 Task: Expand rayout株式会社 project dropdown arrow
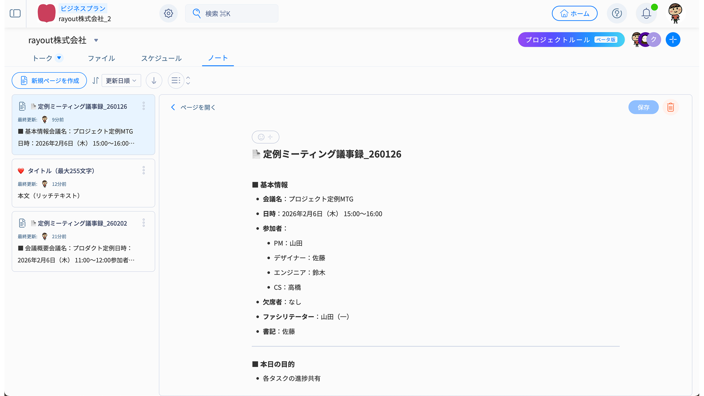click(x=96, y=40)
